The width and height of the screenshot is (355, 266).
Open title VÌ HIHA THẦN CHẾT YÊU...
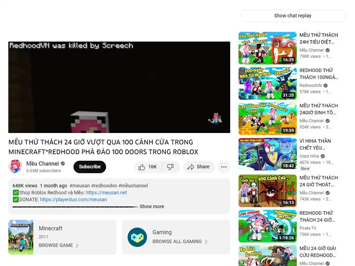pos(315,144)
